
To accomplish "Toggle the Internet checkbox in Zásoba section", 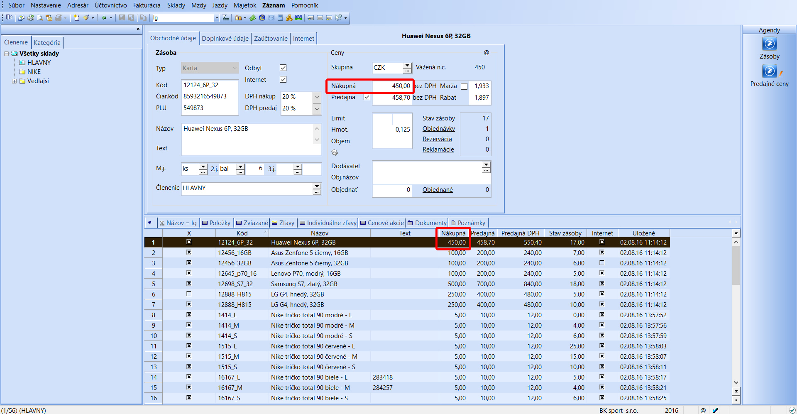I will (283, 79).
